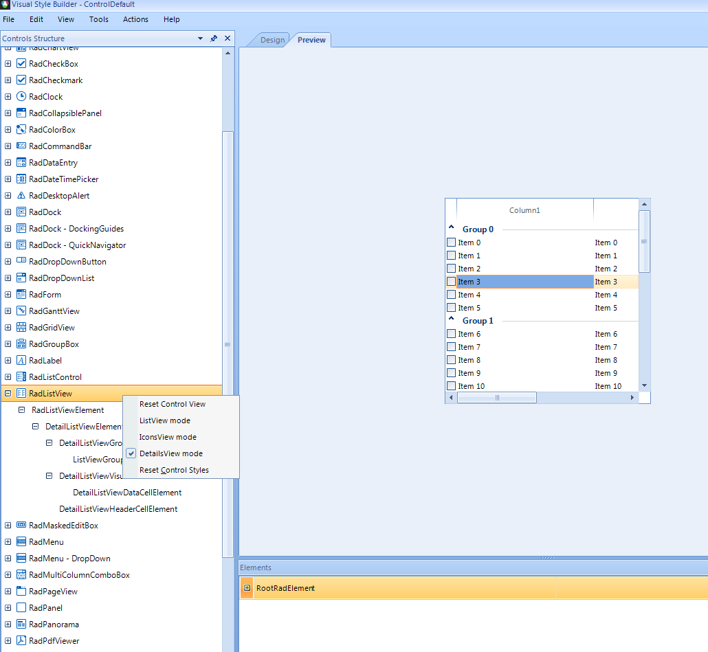
Task: Click the RadCheckBox node icon
Action: (21, 64)
